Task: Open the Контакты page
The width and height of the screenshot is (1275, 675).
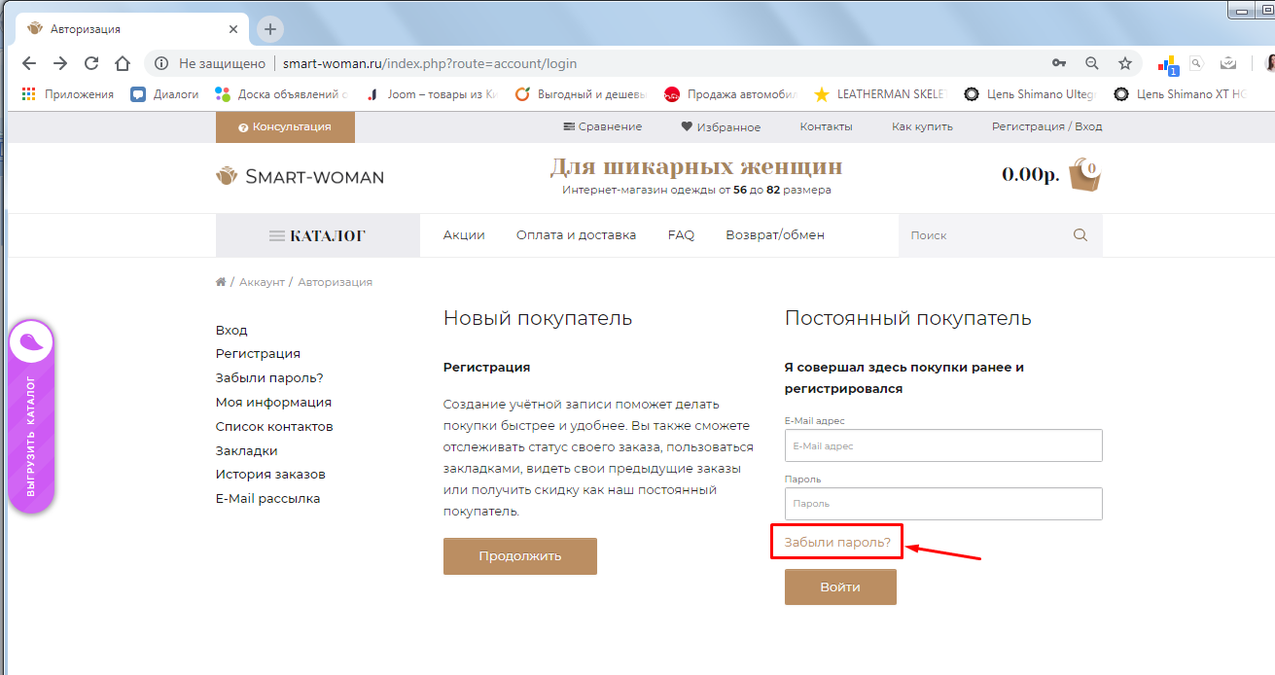Action: (826, 126)
